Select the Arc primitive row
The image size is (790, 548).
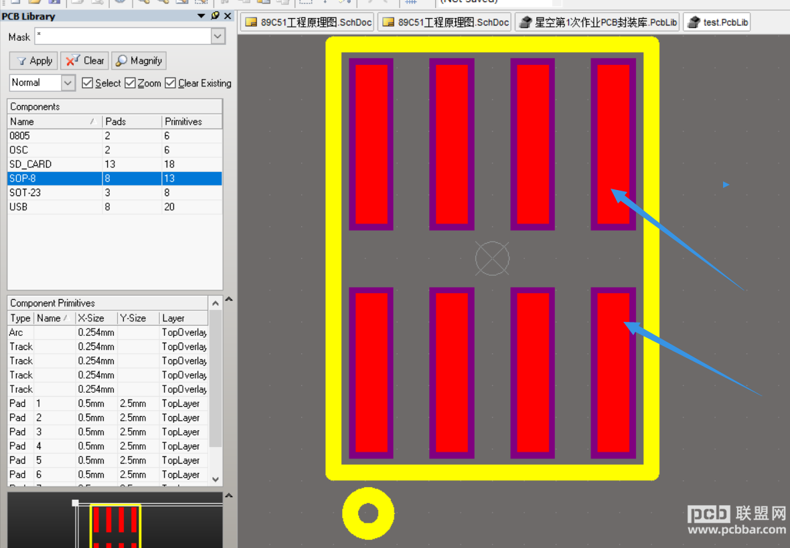[108, 333]
